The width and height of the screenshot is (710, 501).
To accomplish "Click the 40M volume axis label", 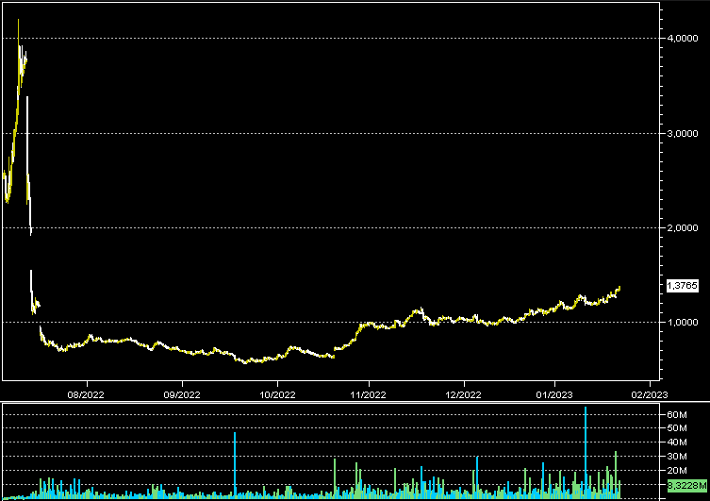I will tap(677, 443).
